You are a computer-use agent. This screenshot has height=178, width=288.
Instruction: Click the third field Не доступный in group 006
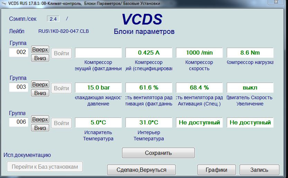click(x=199, y=122)
